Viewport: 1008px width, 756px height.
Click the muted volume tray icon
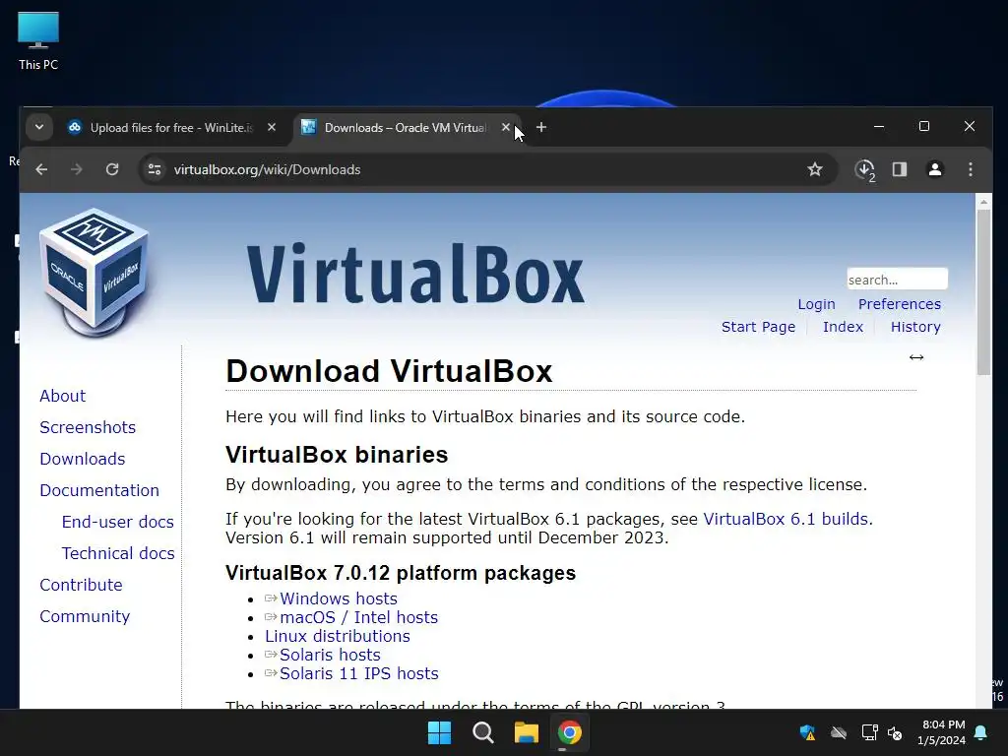(895, 732)
